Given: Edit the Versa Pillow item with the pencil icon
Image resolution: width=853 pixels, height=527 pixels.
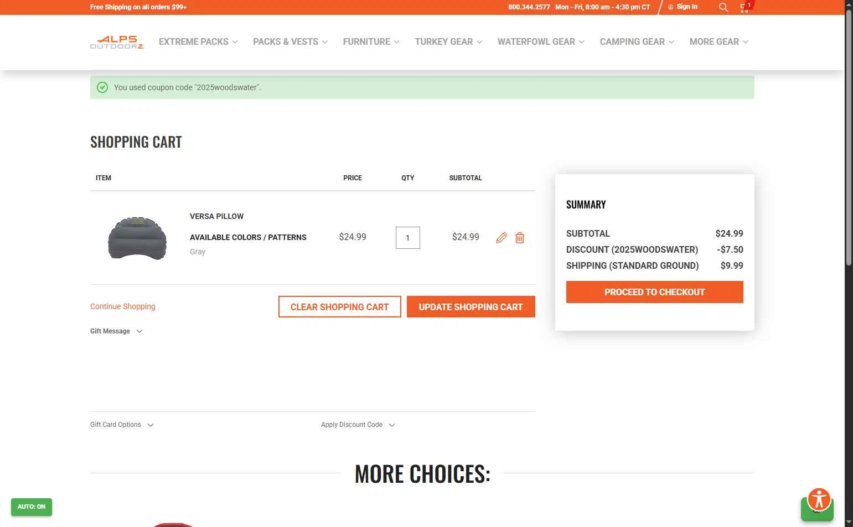Looking at the screenshot, I should click(502, 238).
